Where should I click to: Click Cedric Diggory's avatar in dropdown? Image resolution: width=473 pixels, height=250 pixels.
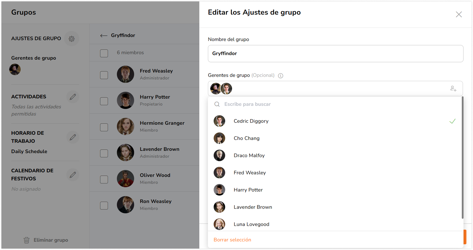click(219, 121)
